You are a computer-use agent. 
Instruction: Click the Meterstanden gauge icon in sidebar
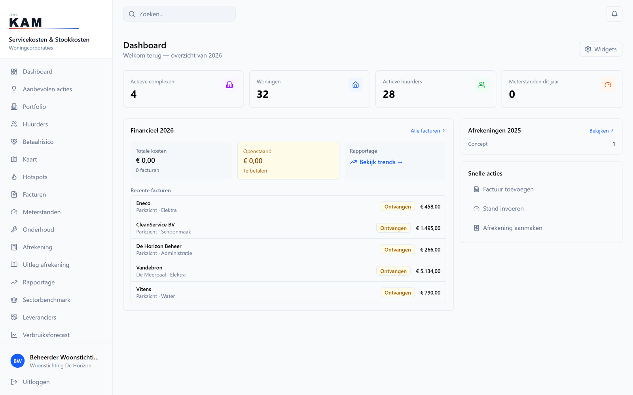(14, 212)
